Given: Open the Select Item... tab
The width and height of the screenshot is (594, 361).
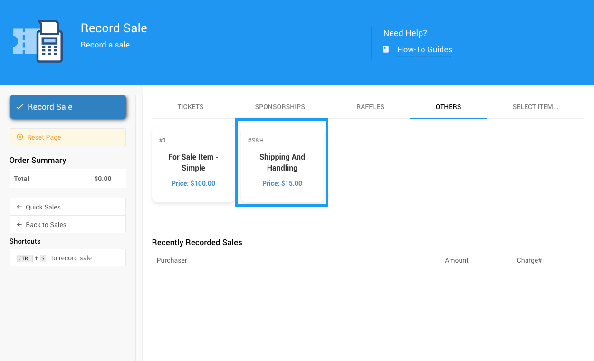Looking at the screenshot, I should click(535, 107).
